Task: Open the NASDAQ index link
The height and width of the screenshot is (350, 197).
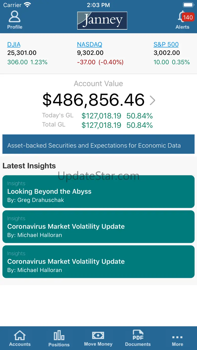Action: pyautogui.click(x=90, y=44)
